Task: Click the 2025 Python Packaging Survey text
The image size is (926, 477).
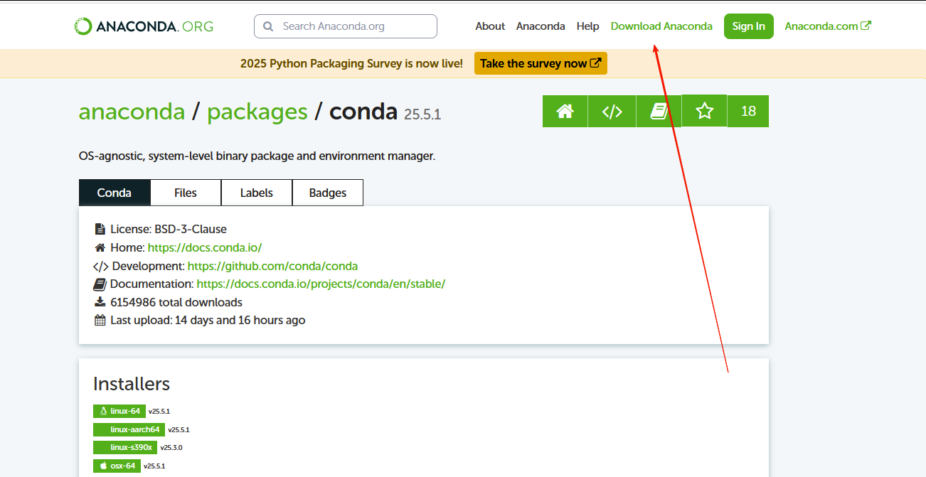Action: 351,63
